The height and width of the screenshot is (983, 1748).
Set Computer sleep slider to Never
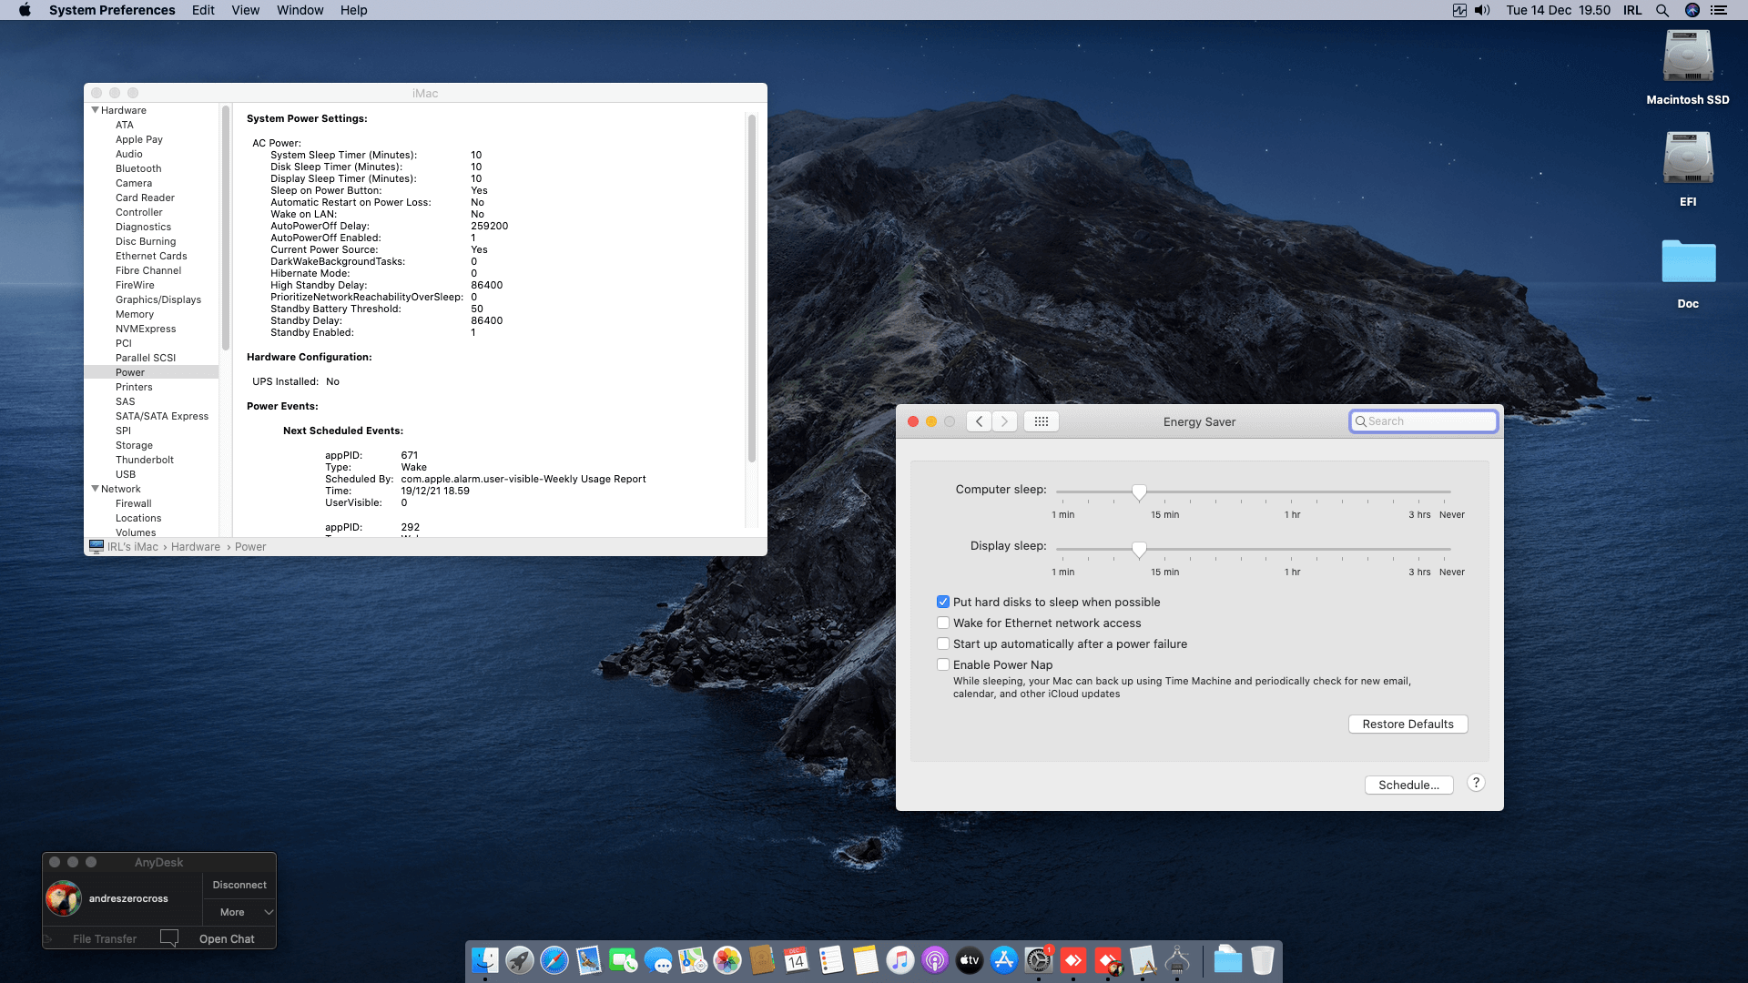pos(1451,491)
